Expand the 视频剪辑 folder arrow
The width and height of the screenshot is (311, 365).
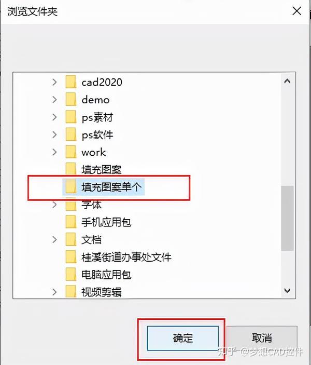54,292
